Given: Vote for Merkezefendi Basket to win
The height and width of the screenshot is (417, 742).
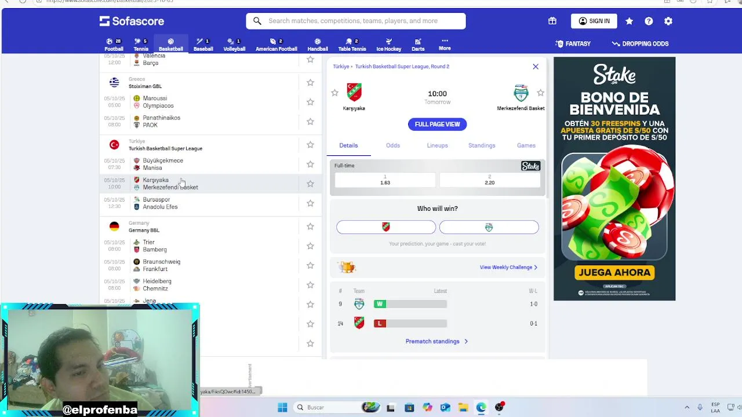Looking at the screenshot, I should pos(489,227).
